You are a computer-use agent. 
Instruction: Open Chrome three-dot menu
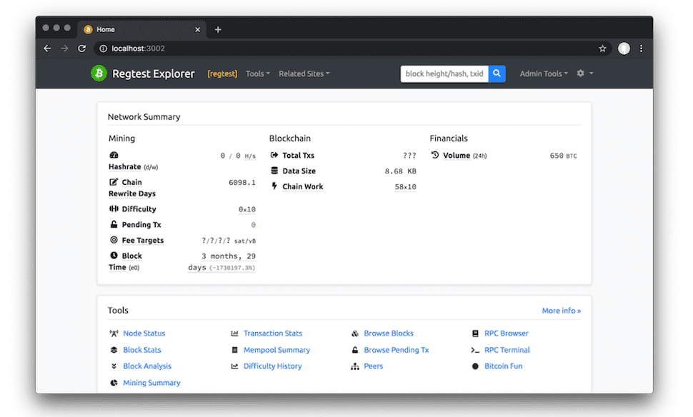641,49
